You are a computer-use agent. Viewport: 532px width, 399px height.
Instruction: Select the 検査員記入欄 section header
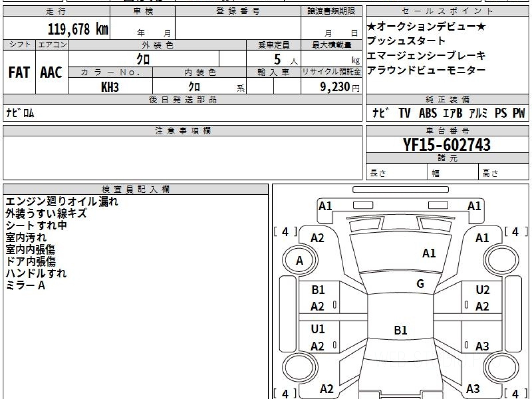[x=136, y=189]
